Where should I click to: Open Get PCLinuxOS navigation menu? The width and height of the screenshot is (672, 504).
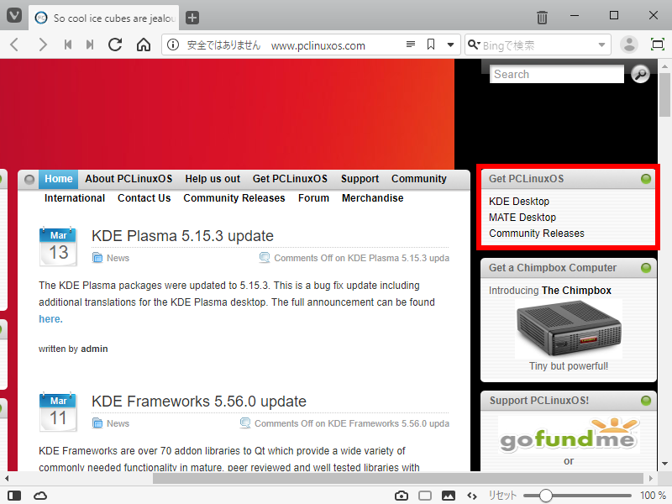pos(290,179)
